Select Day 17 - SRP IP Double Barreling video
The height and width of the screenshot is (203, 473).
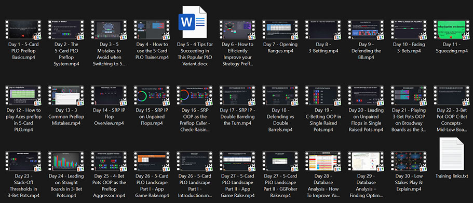pyautogui.click(x=237, y=96)
